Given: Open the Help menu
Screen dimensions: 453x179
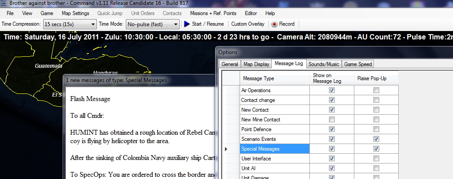Looking at the screenshot, I should pyautogui.click(x=270, y=13).
